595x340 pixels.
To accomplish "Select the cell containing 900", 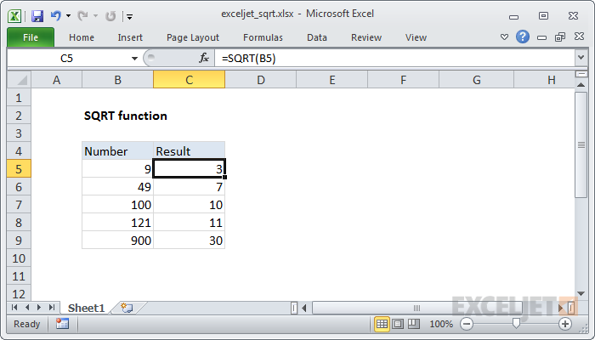I will pos(117,241).
